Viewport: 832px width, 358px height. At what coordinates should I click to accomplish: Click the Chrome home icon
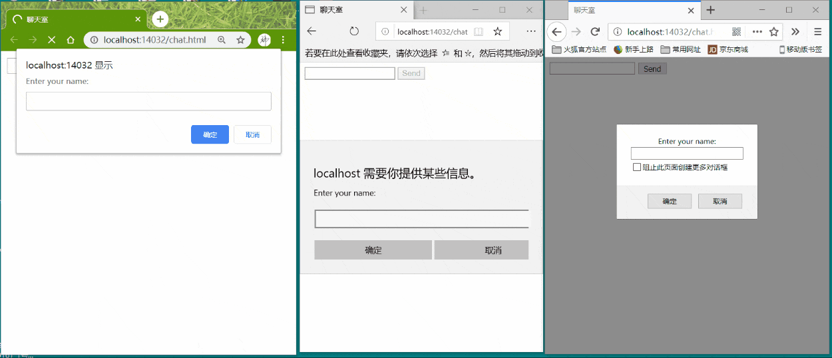point(71,40)
